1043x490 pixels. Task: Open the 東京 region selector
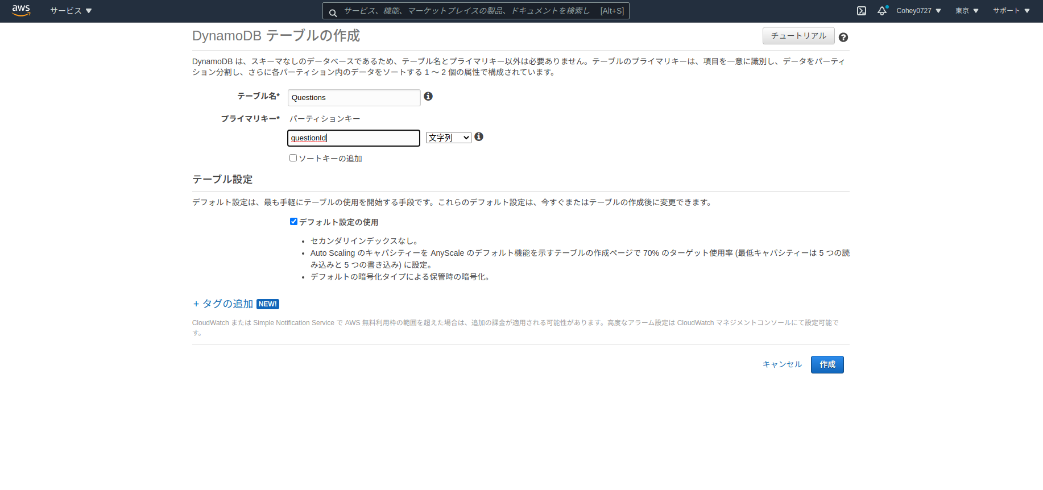pyautogui.click(x=967, y=11)
